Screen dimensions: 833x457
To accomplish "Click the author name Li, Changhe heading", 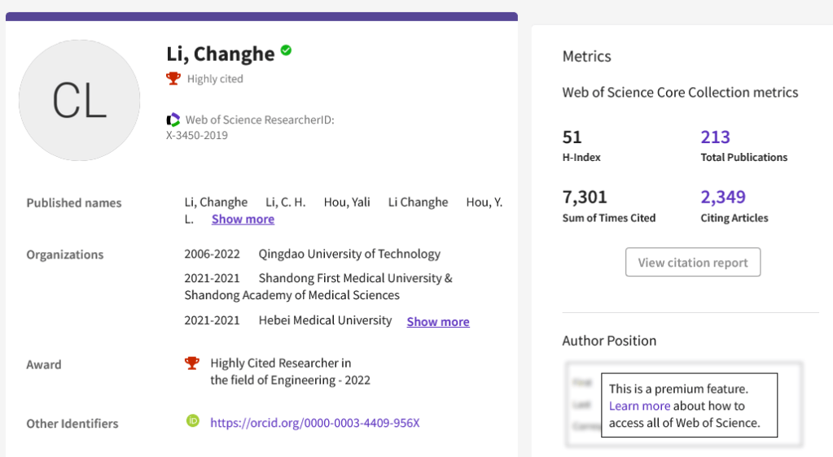I will [221, 54].
